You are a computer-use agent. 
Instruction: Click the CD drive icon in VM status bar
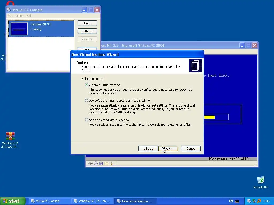click(x=96, y=163)
